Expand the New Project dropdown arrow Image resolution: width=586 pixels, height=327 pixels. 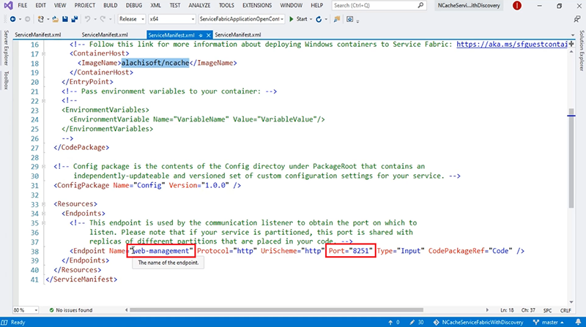click(x=48, y=19)
